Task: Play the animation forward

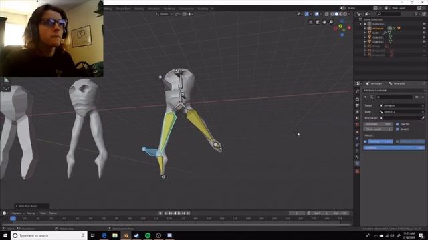Action: [x=179, y=213]
